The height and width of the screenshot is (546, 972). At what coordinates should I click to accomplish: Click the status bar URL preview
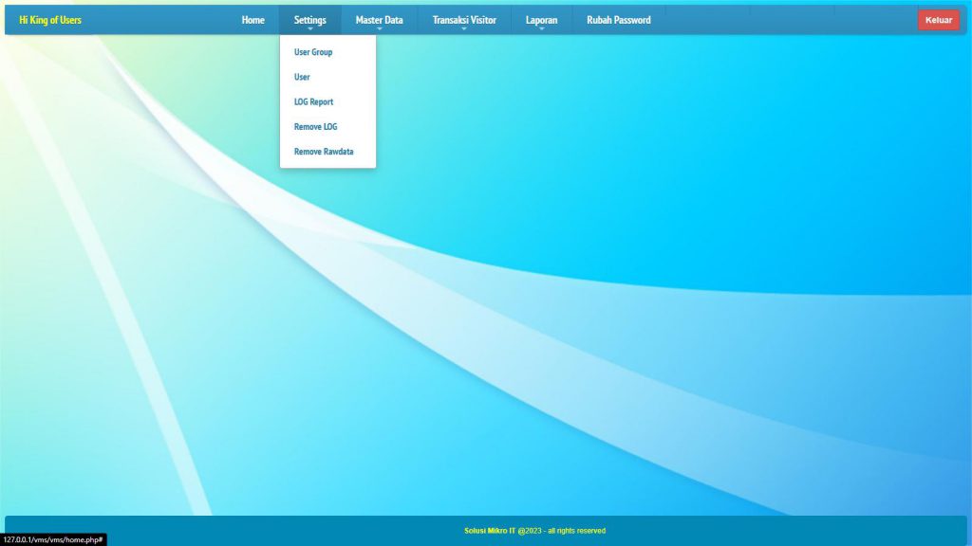(52, 539)
